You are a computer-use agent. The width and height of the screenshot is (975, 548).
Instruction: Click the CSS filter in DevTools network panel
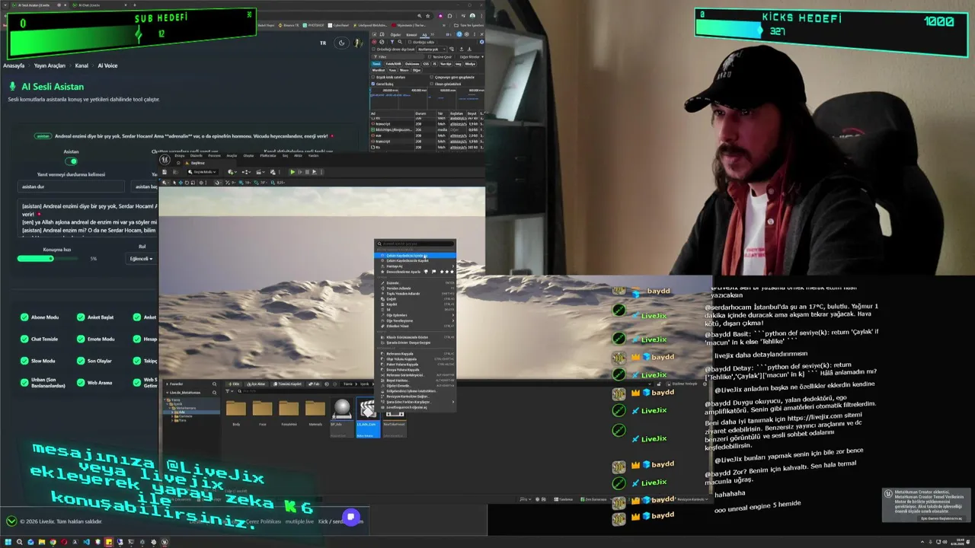426,64
